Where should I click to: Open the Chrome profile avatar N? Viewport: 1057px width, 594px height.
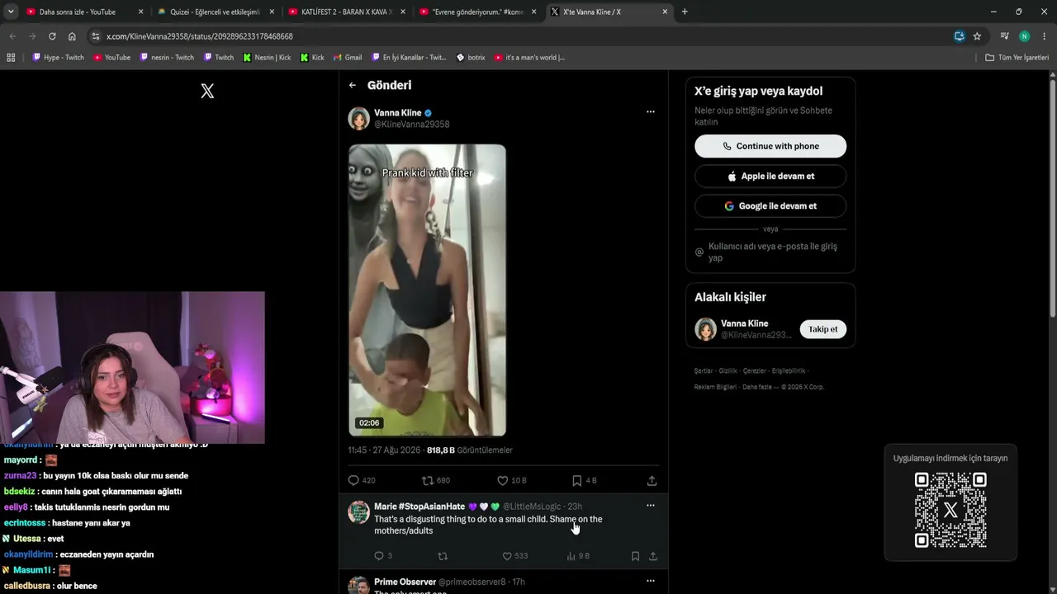1024,36
